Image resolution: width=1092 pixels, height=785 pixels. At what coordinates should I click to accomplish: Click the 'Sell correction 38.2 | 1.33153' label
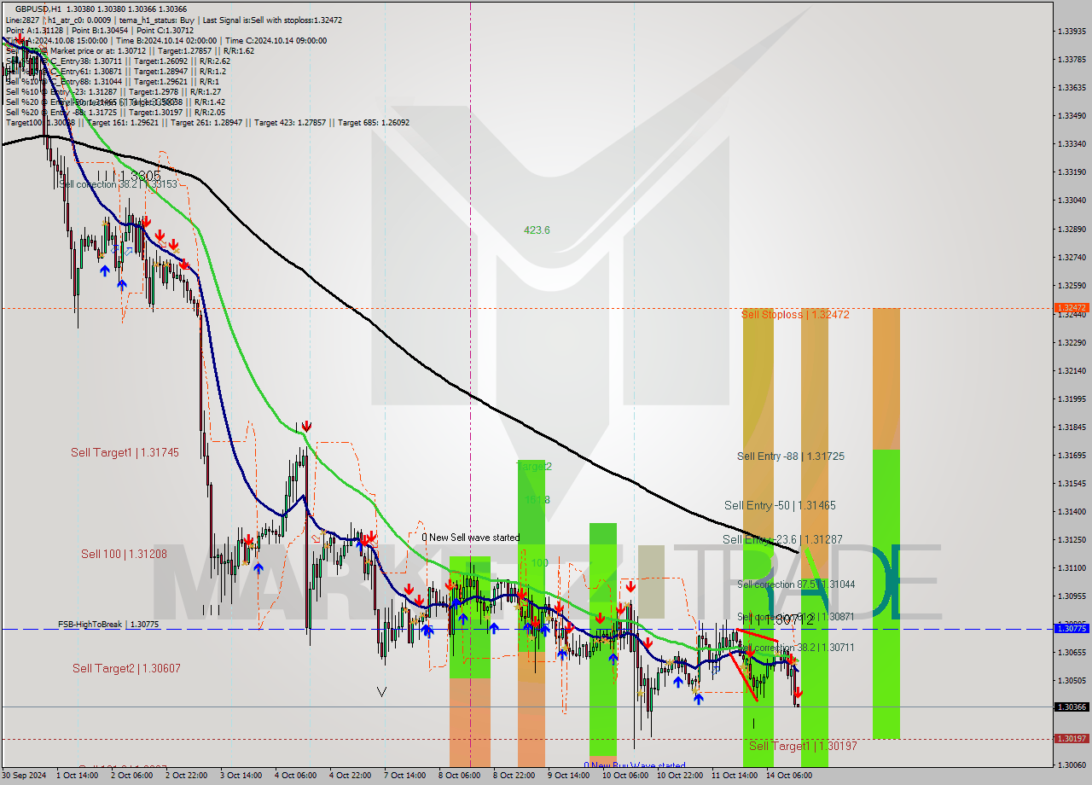click(119, 184)
